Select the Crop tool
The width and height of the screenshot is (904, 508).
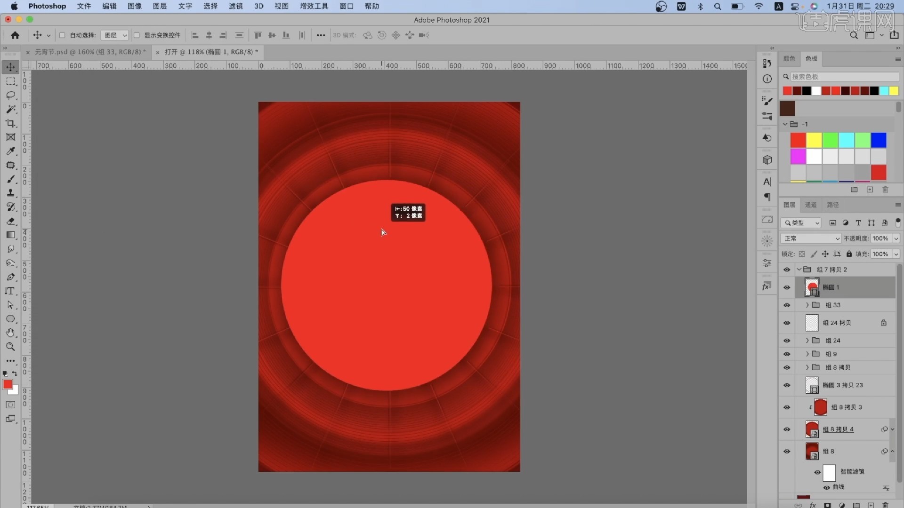(x=10, y=123)
